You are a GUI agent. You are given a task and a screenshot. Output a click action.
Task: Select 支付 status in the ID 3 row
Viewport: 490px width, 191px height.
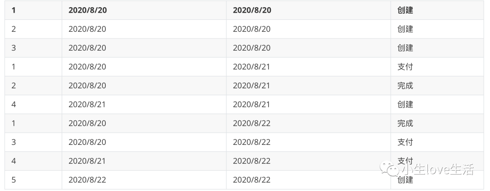[405, 142]
